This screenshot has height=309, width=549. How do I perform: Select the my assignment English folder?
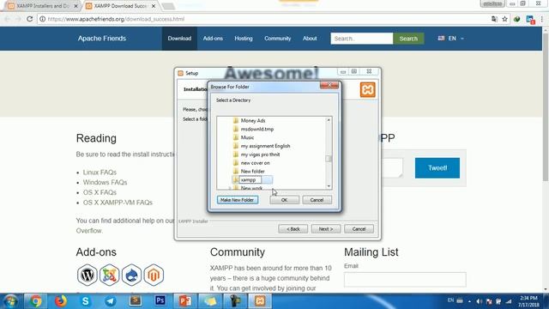pyautogui.click(x=265, y=146)
